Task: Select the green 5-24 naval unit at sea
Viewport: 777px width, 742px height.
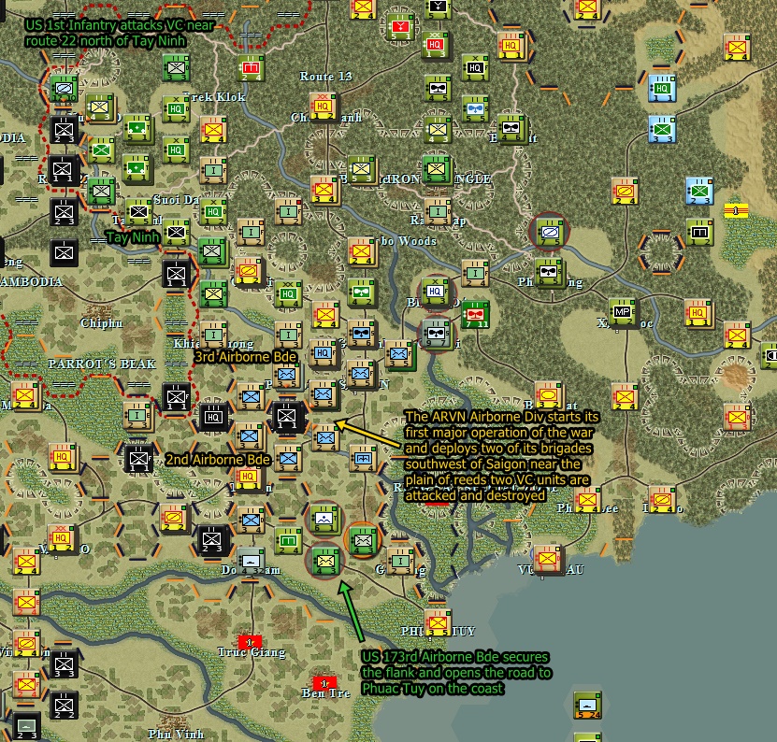Action: [x=586, y=705]
